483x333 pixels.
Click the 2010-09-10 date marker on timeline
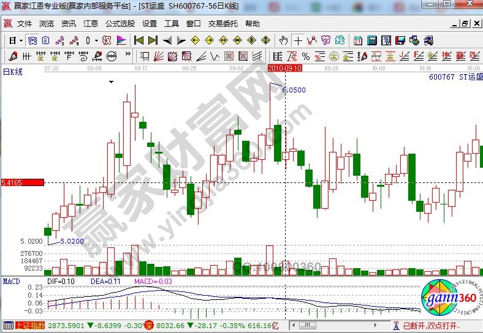pyautogui.click(x=284, y=68)
